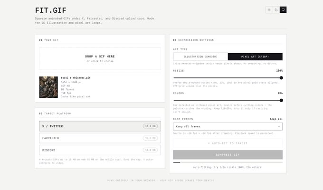Click the 15.0 MB size badge

click(150, 126)
